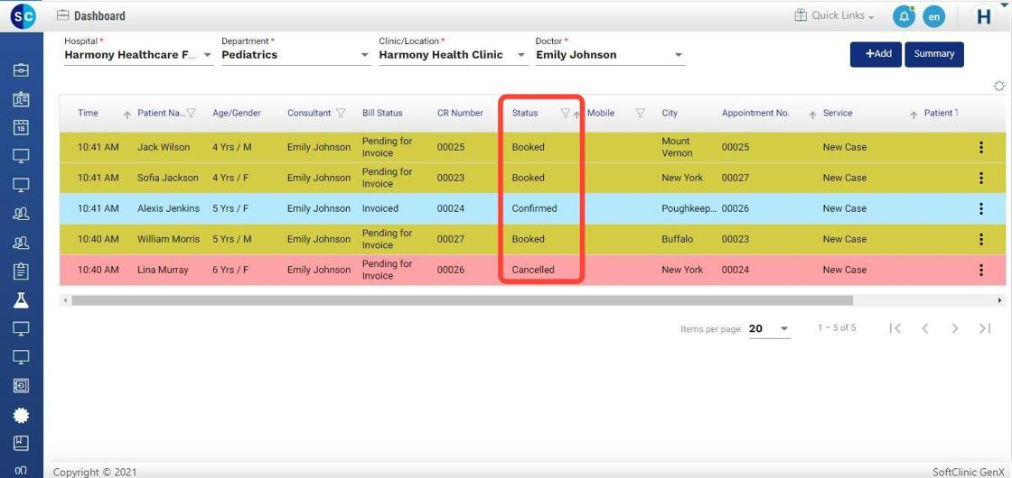The image size is (1012, 478).
Task: Open the book icon in the sidebar
Action: pyautogui.click(x=21, y=443)
